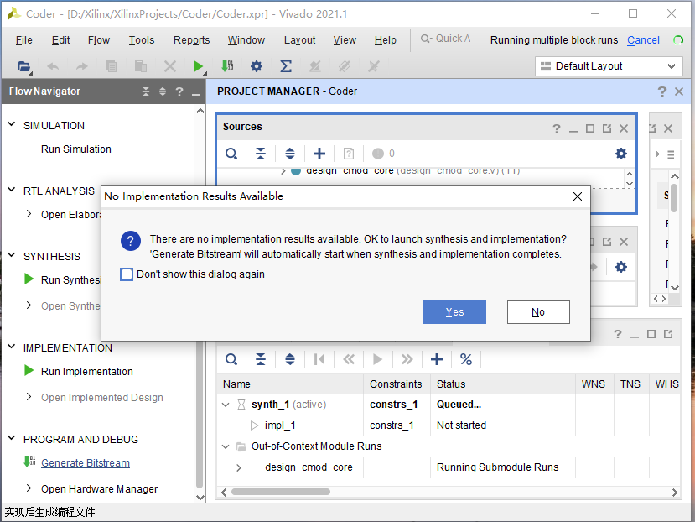Select the impl_1 run row
695x522 pixels.
click(x=449, y=425)
